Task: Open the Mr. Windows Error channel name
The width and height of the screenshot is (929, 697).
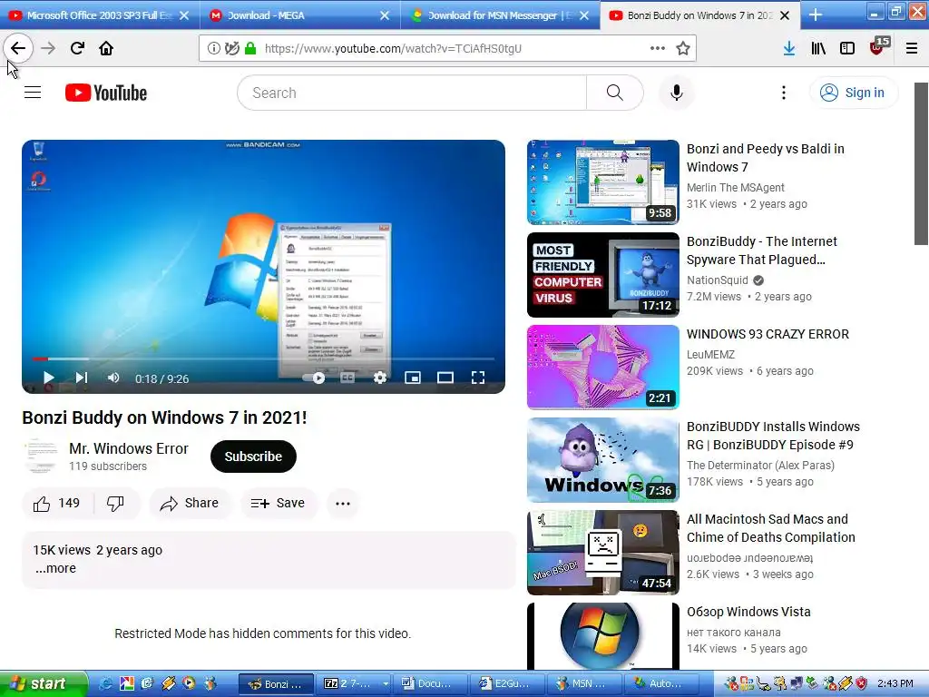Action: coord(129,448)
